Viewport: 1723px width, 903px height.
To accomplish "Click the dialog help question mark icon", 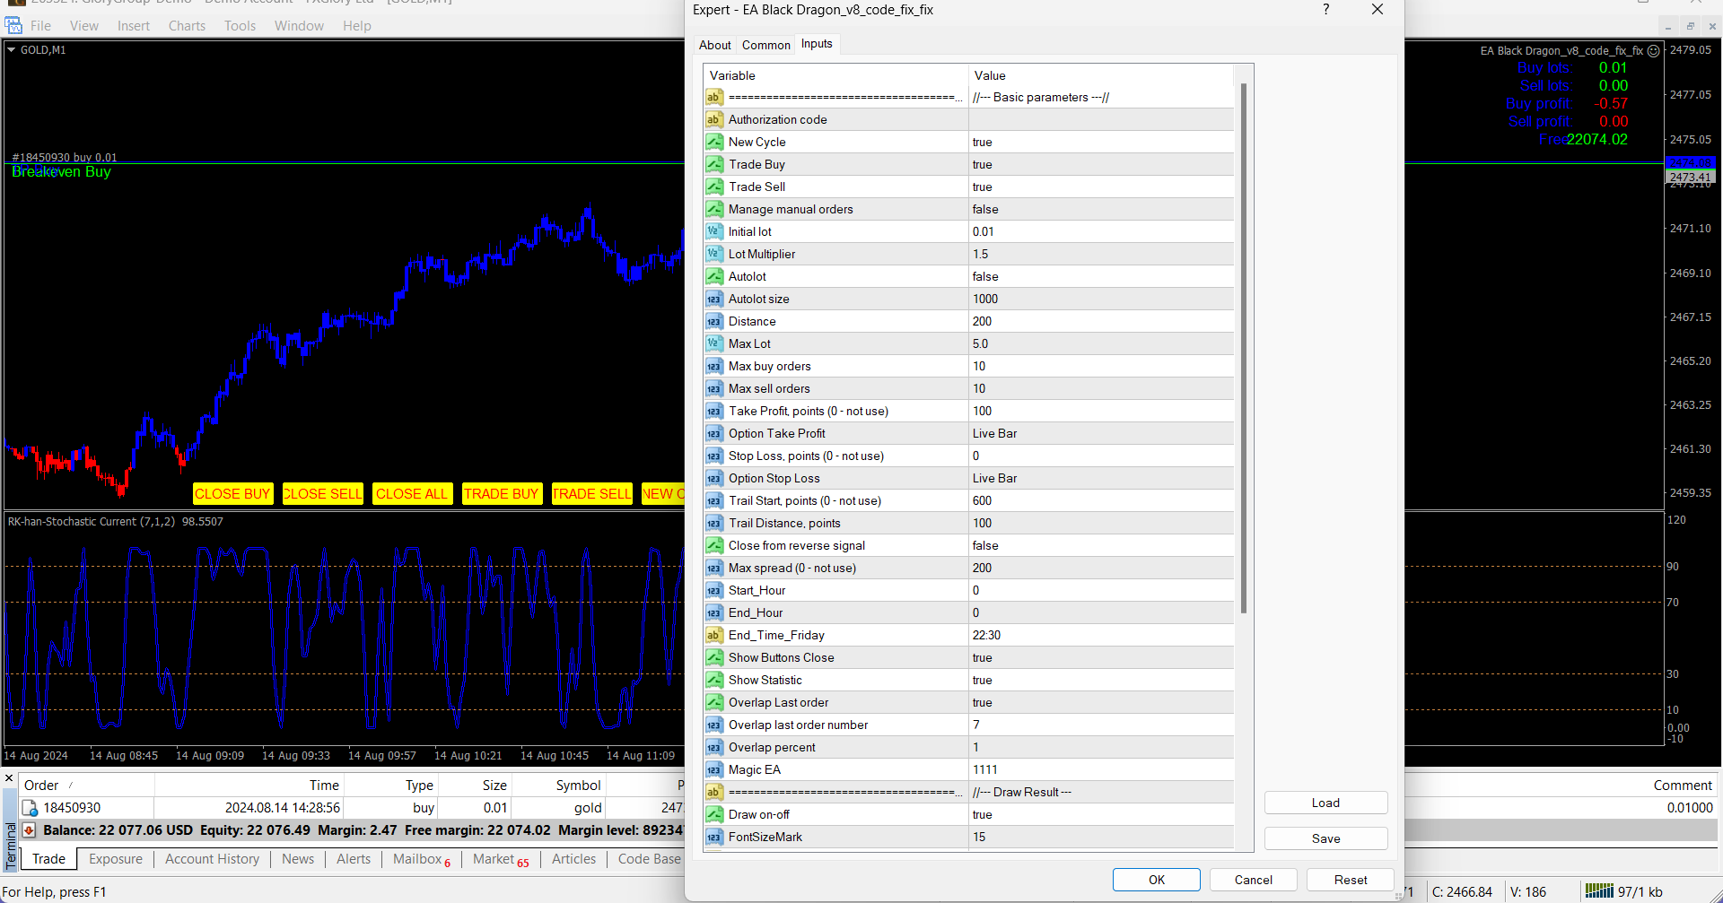I will [1325, 10].
